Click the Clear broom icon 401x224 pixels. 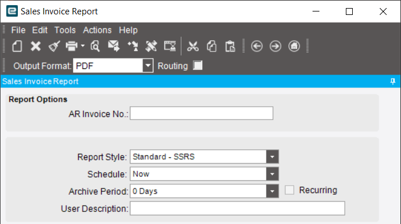[54, 47]
